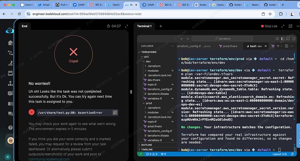The width and height of the screenshot is (300, 161).
Task: Close the bash dev tab
Action: 266,46
